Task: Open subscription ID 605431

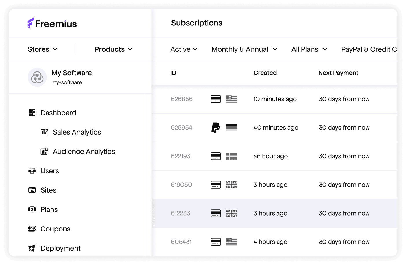Action: (181, 242)
